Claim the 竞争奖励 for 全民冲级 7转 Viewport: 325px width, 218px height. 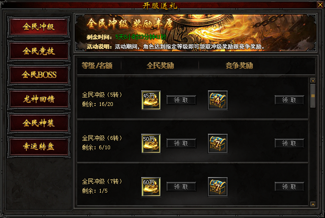coord(289,186)
